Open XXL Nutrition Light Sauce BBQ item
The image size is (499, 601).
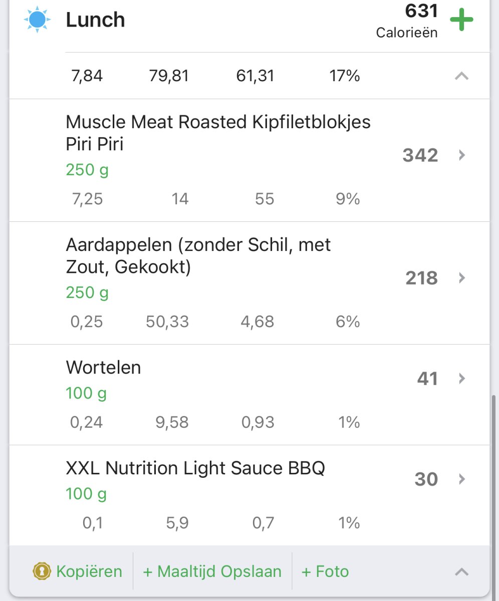(195, 468)
